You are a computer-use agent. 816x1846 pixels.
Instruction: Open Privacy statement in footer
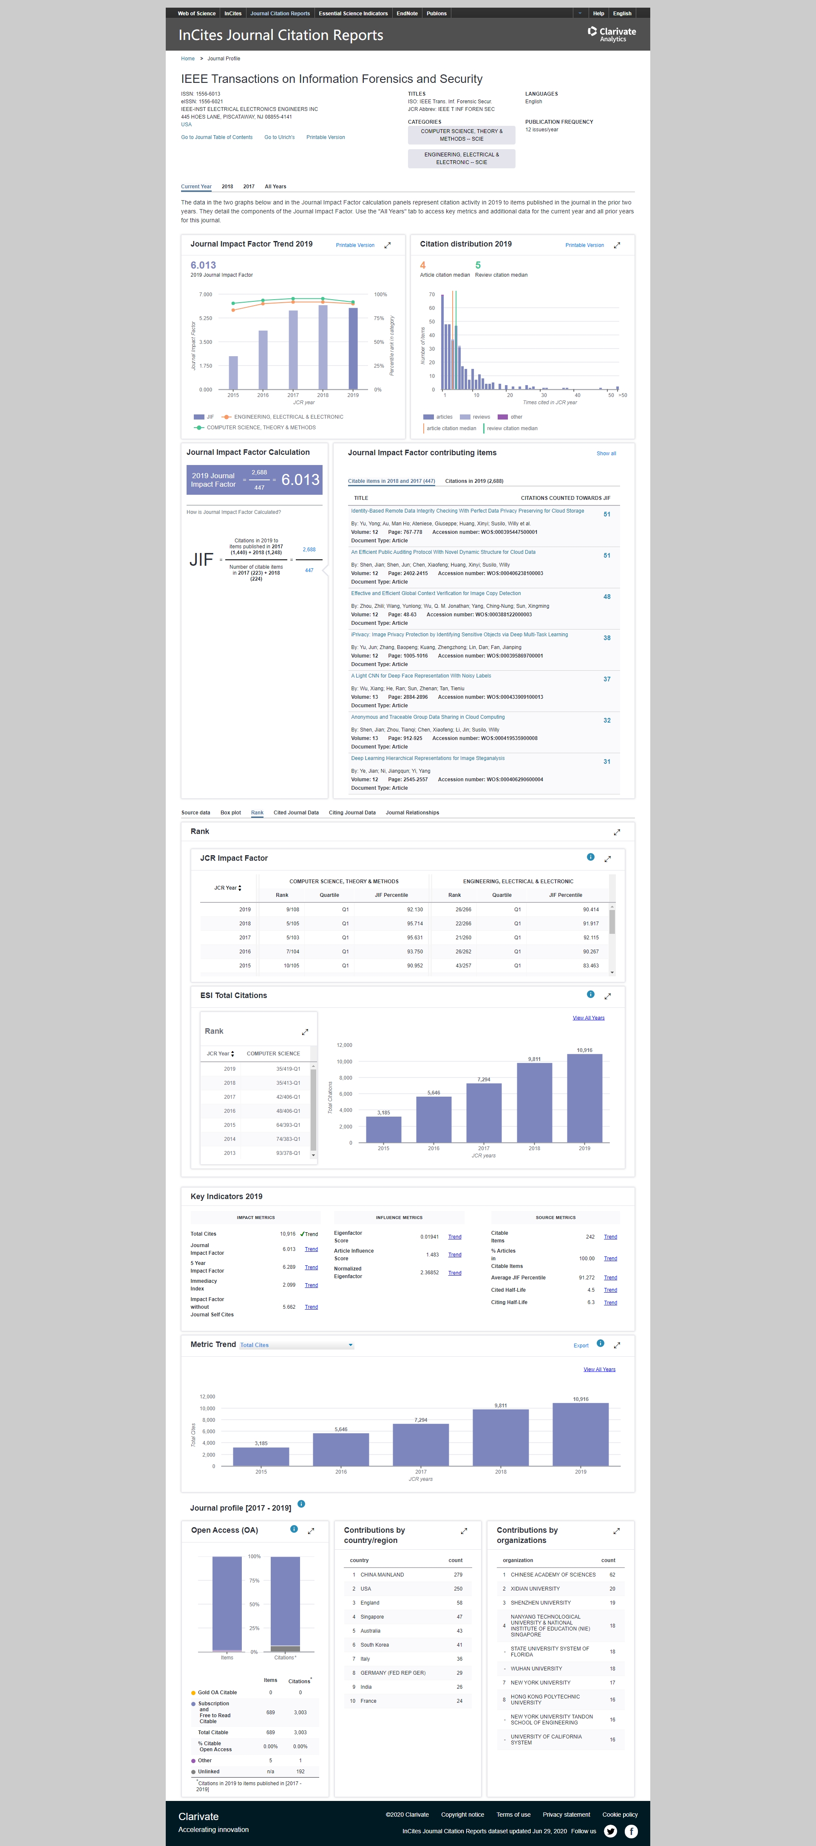[x=566, y=1815]
